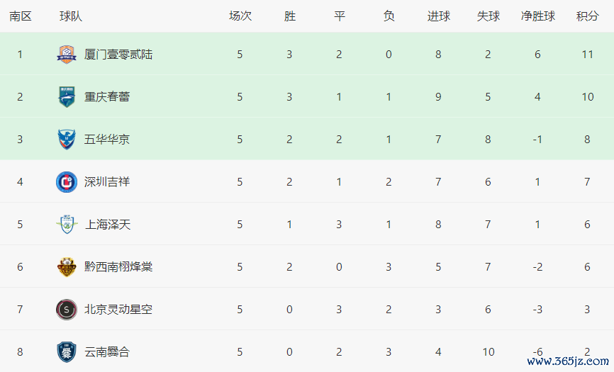The width and height of the screenshot is (614, 372).
Task: Click the 失球 column header
Action: click(489, 16)
